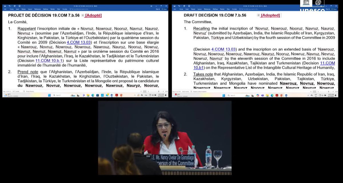Screen dimensions: 343x183
Task: Follow the 4.COM 13.03 link in French document
Action: click(x=78, y=42)
